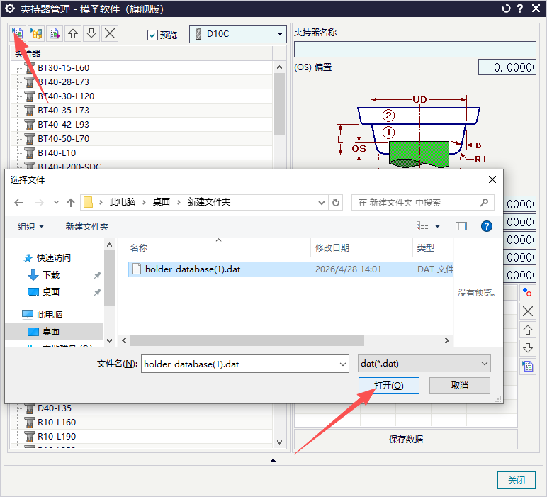Click the 文件名 filename combo box
The image size is (547, 497).
[x=245, y=364]
